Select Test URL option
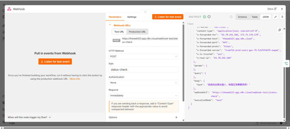The width and height of the screenshot is (290, 129). tap(119, 32)
